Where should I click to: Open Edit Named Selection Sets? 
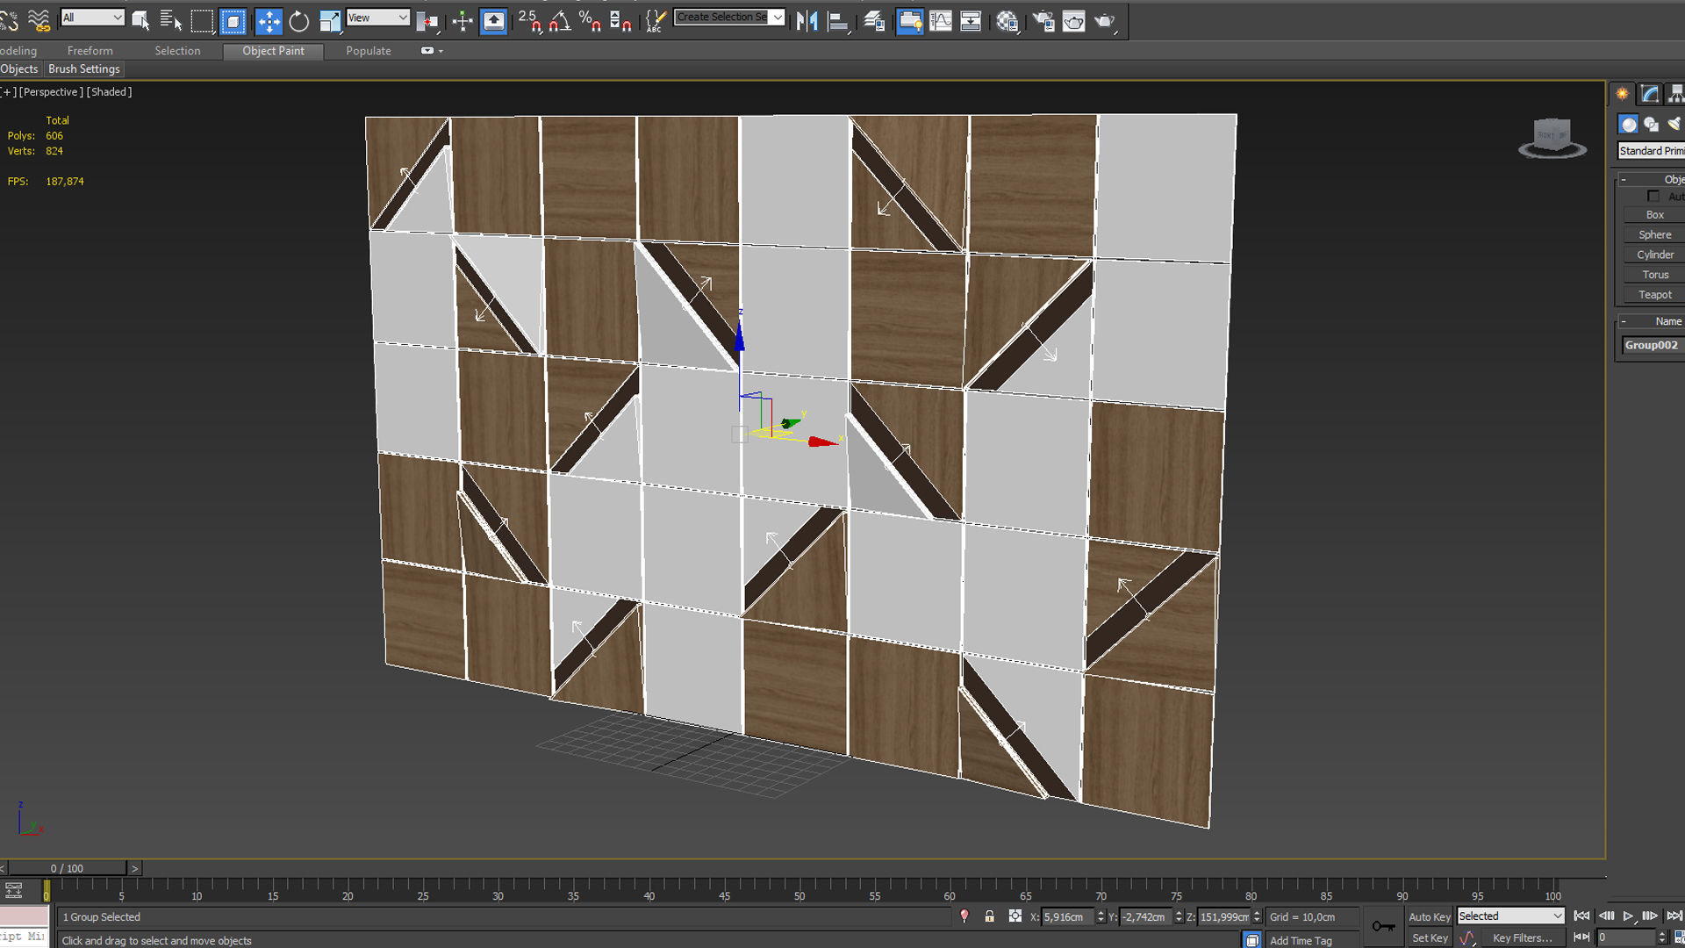click(x=655, y=20)
